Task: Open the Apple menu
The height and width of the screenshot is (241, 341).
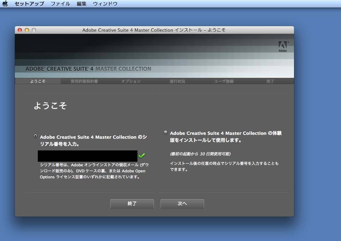Action: click(5, 4)
